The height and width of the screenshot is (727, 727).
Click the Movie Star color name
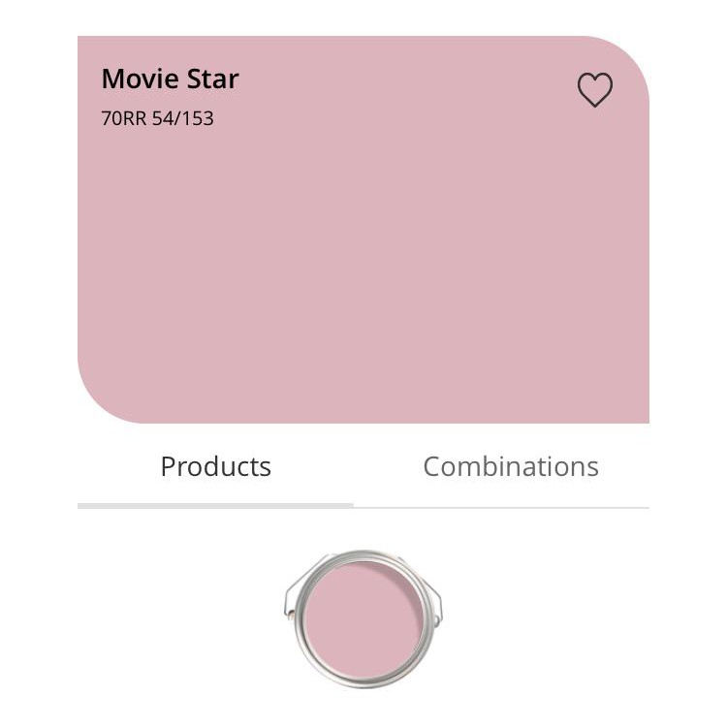170,79
